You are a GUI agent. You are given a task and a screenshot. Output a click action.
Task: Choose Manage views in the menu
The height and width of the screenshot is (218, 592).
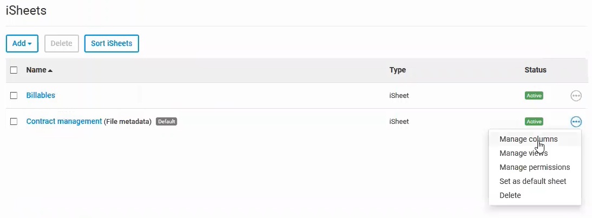[x=523, y=153]
